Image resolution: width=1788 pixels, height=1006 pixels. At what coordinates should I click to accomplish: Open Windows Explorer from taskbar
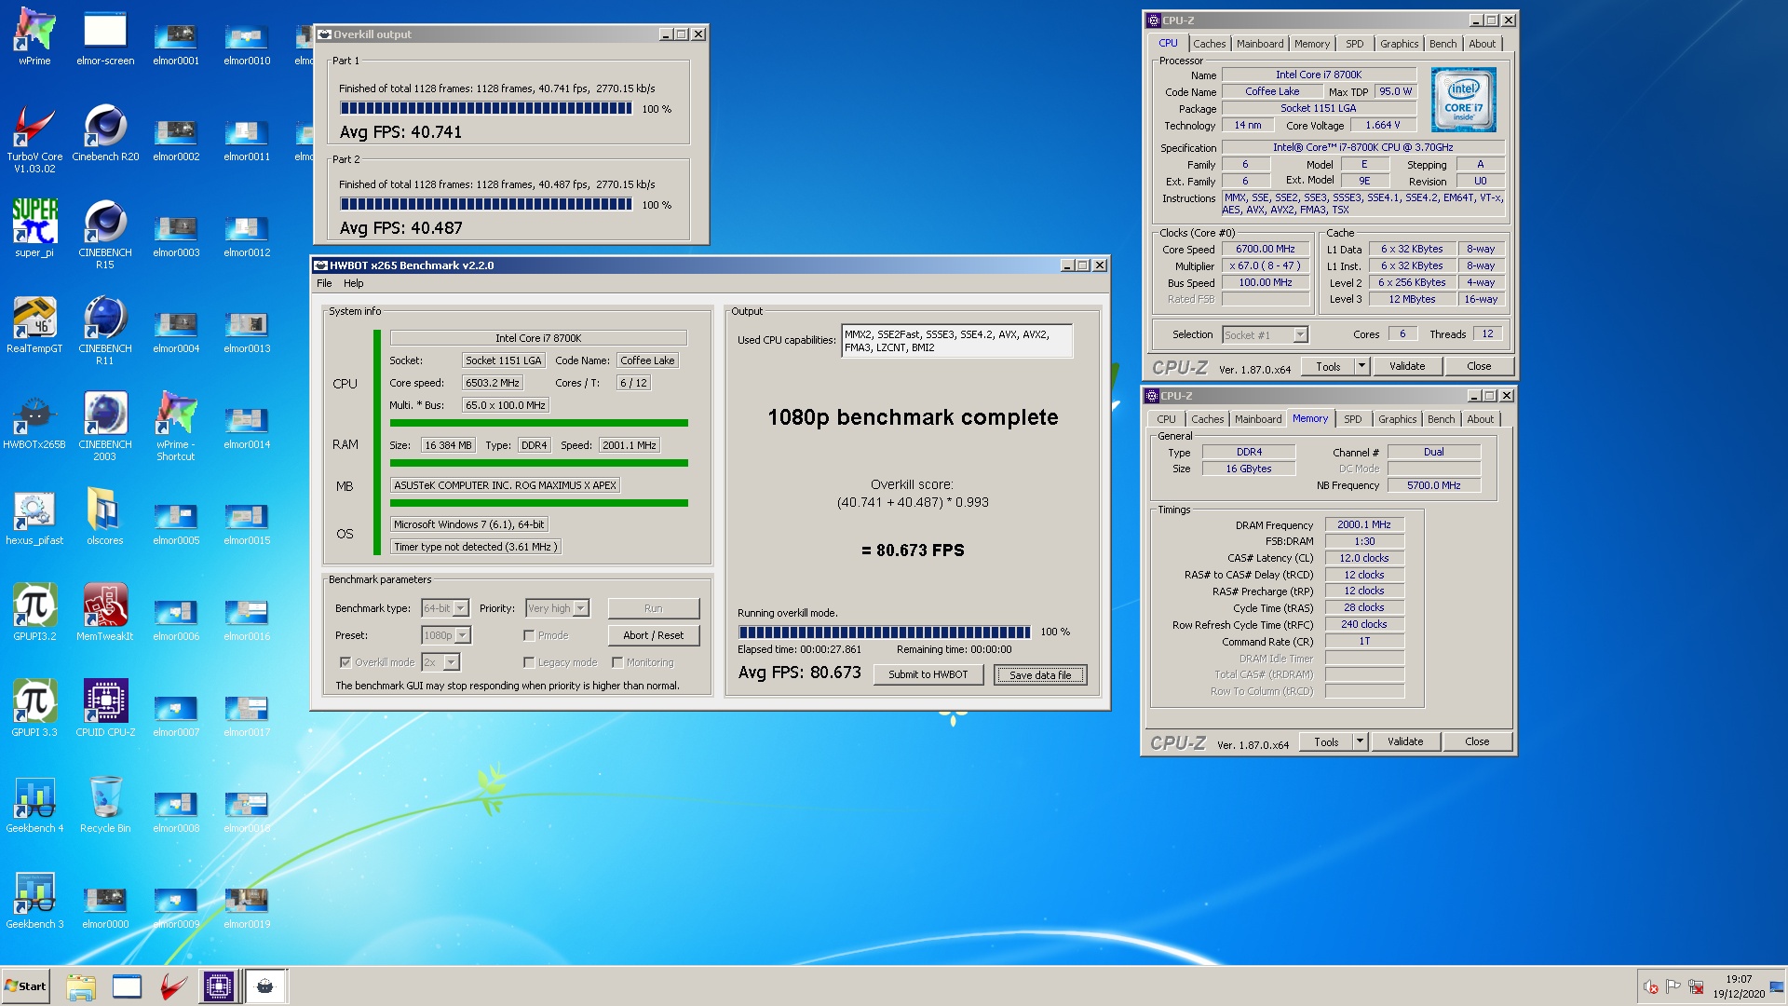(x=81, y=986)
